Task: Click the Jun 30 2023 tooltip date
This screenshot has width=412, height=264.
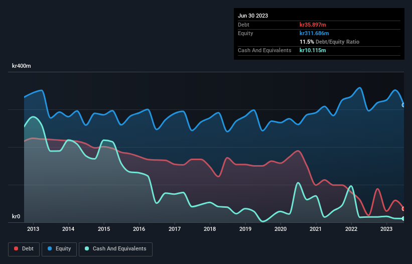Action: [253, 16]
